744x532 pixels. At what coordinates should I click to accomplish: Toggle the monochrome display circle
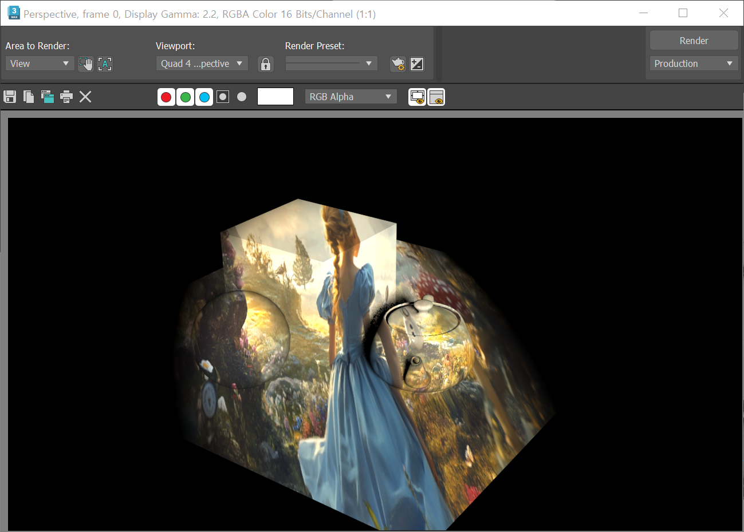[x=242, y=97]
